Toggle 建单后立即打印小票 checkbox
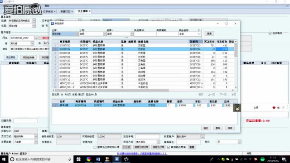The width and height of the screenshot is (290, 163). click(95, 147)
